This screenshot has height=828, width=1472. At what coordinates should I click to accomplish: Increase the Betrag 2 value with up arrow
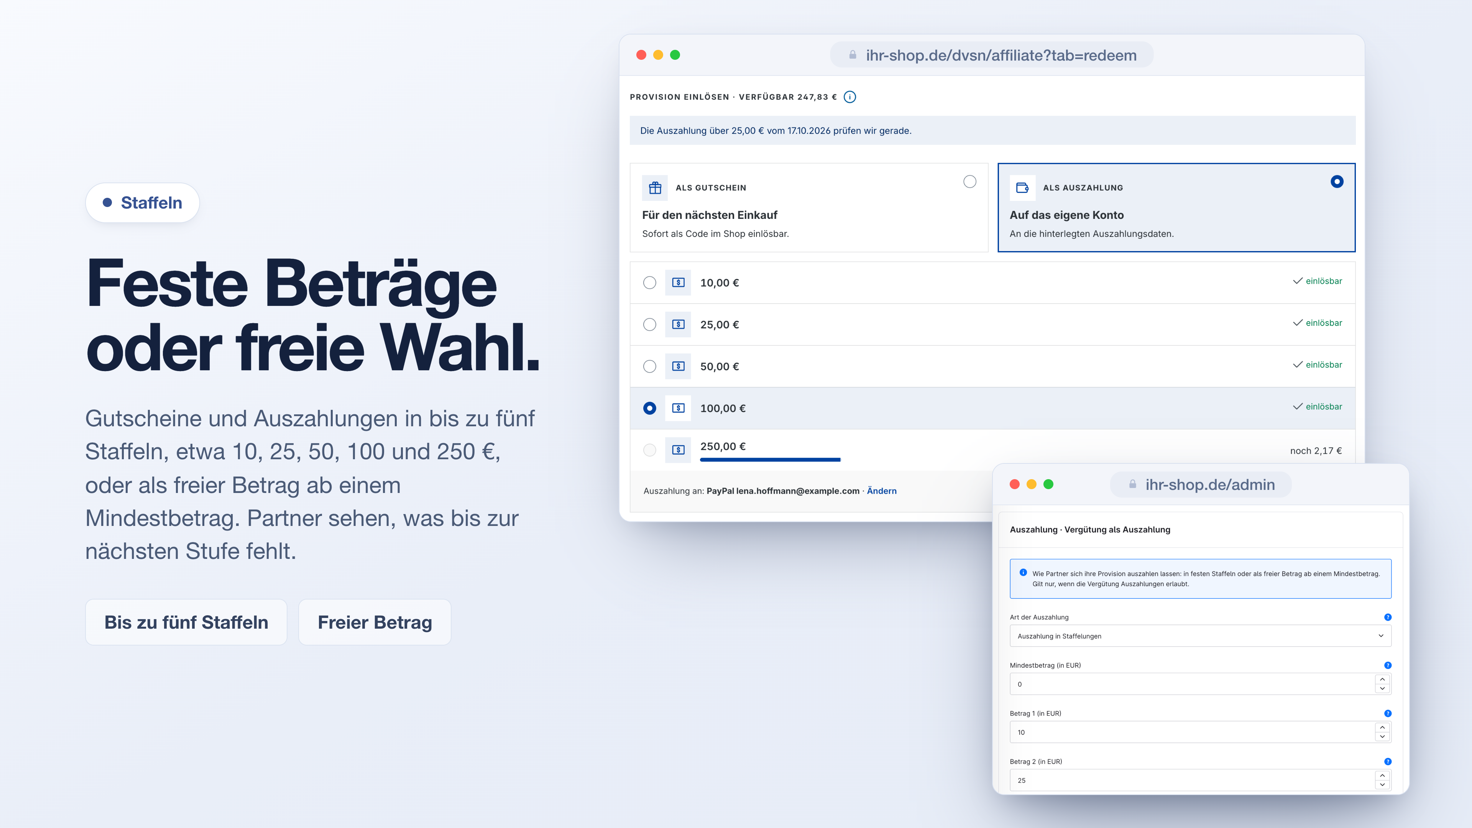pyautogui.click(x=1382, y=775)
